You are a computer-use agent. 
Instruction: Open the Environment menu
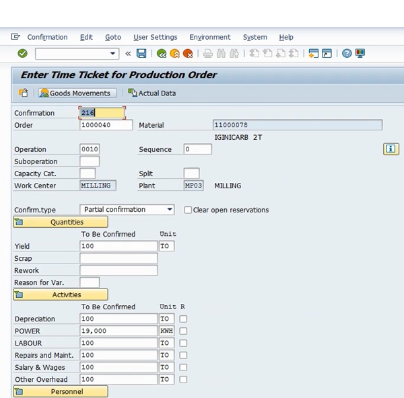pos(210,37)
